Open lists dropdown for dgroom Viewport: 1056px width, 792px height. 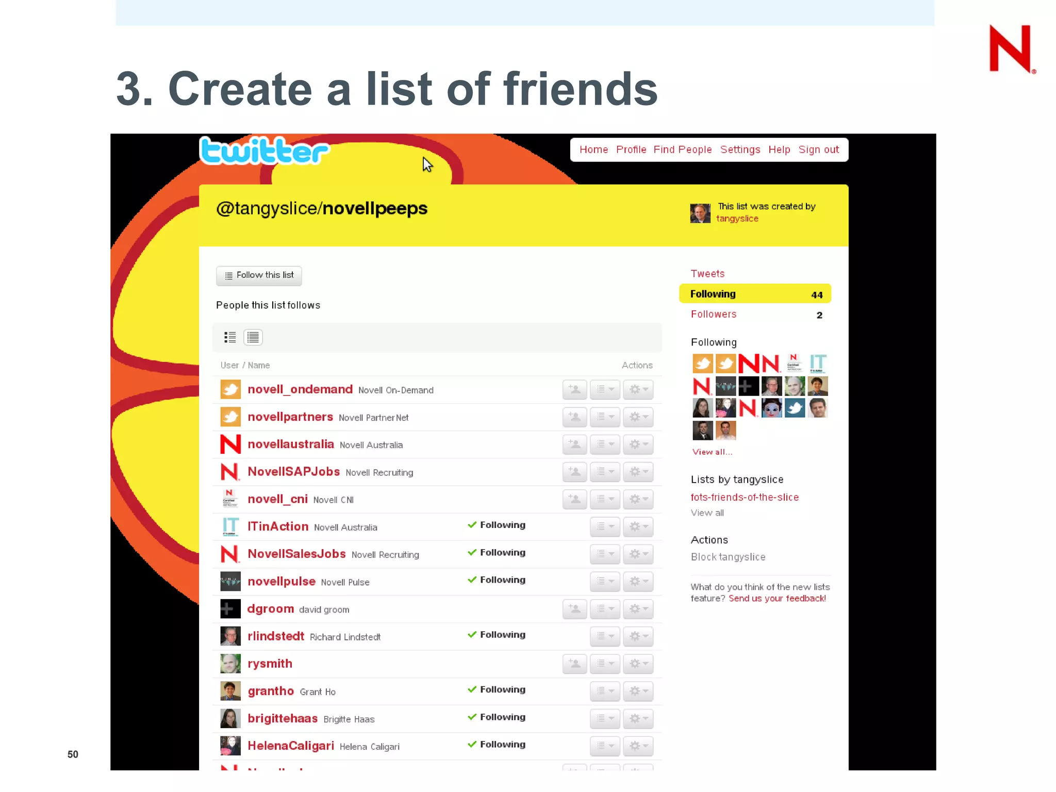[605, 608]
